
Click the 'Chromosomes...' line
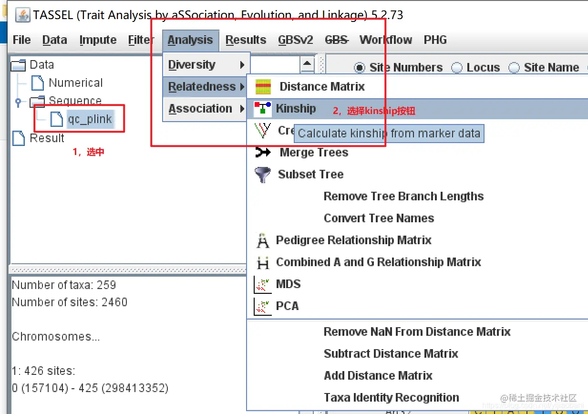tap(56, 337)
